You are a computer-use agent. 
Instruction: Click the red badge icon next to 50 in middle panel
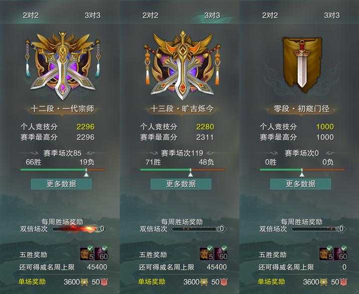pyautogui.click(x=224, y=282)
